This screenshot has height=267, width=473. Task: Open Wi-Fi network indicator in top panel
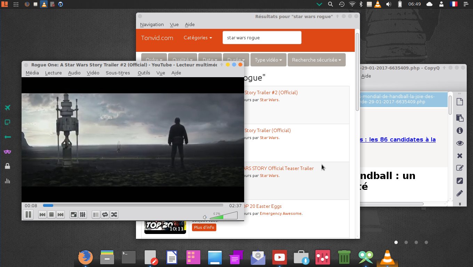tap(352, 4)
